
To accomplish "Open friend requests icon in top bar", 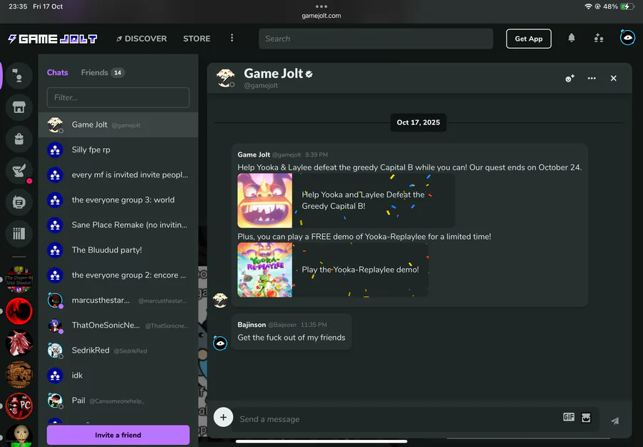I will click(x=599, y=38).
